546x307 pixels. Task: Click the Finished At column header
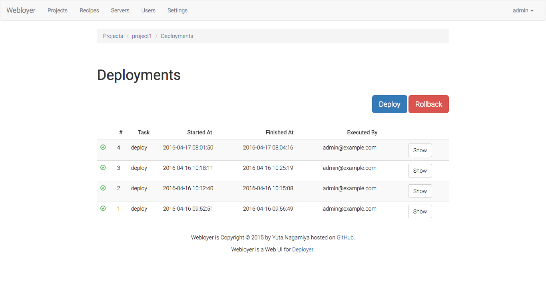(x=280, y=132)
